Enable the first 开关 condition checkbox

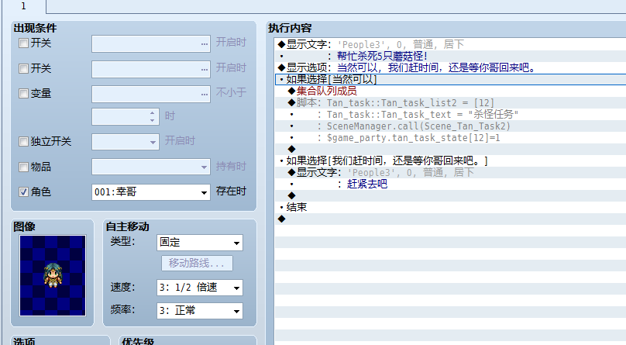point(23,43)
